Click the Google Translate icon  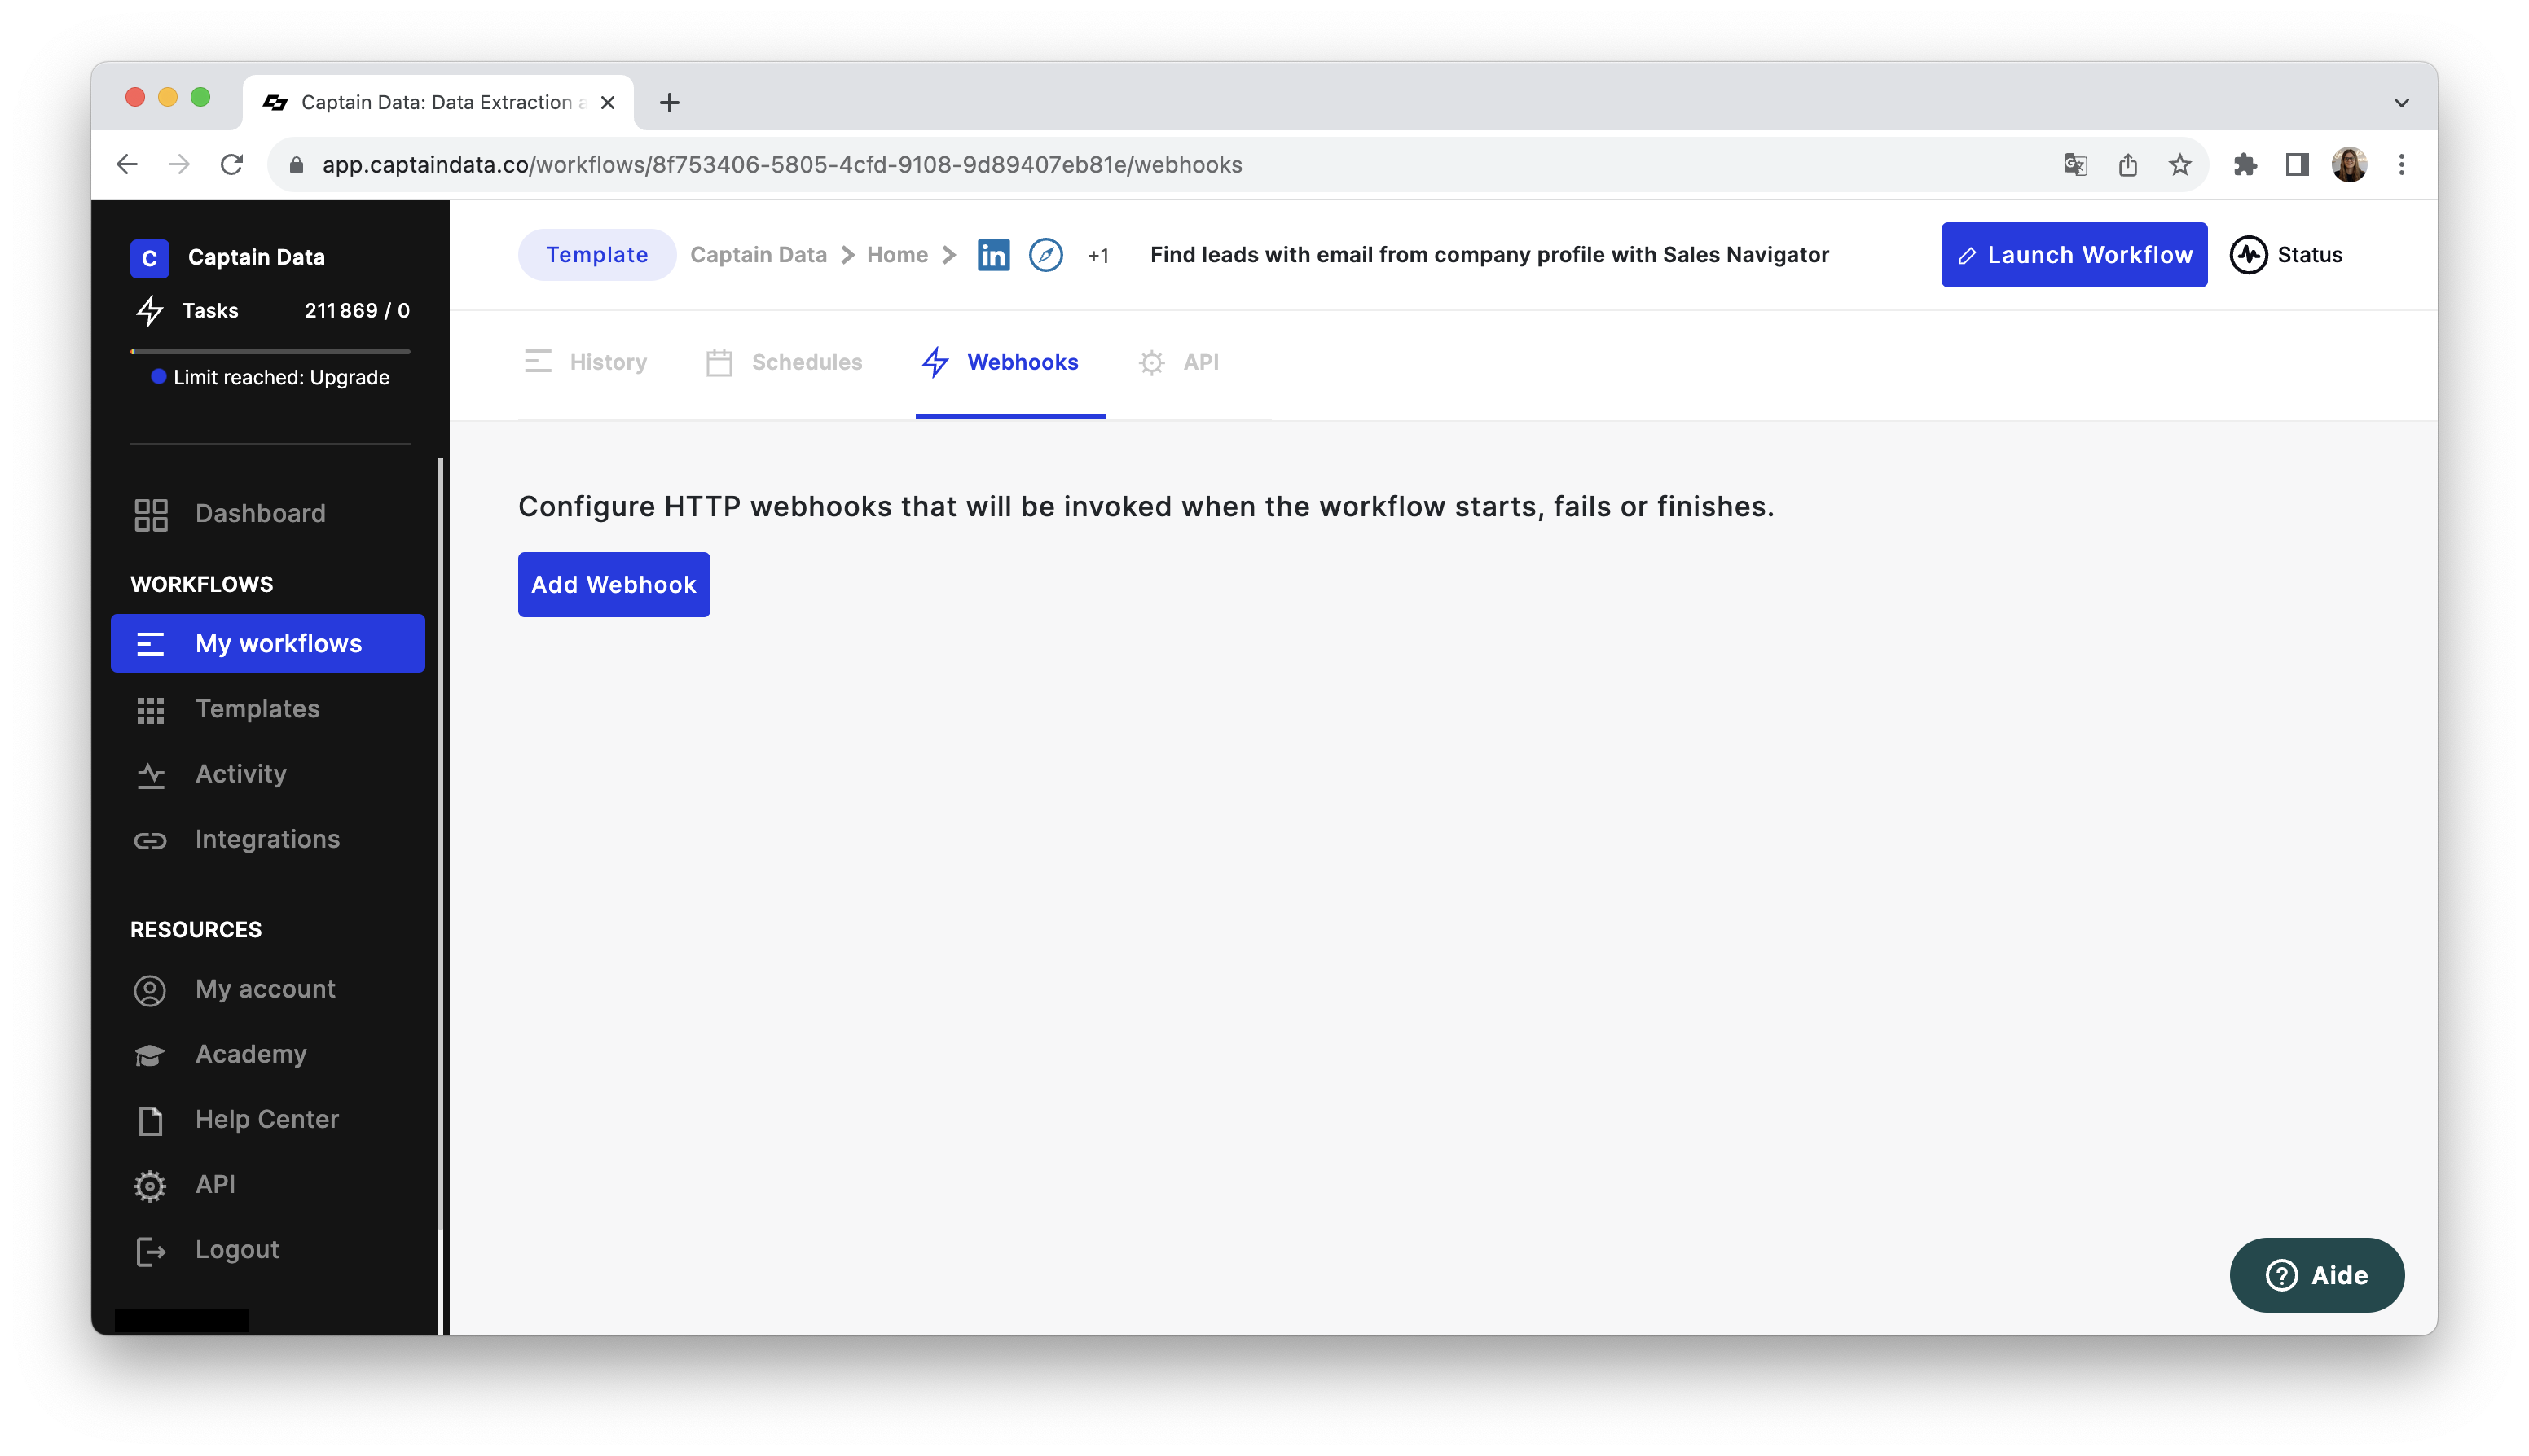coord(2075,165)
